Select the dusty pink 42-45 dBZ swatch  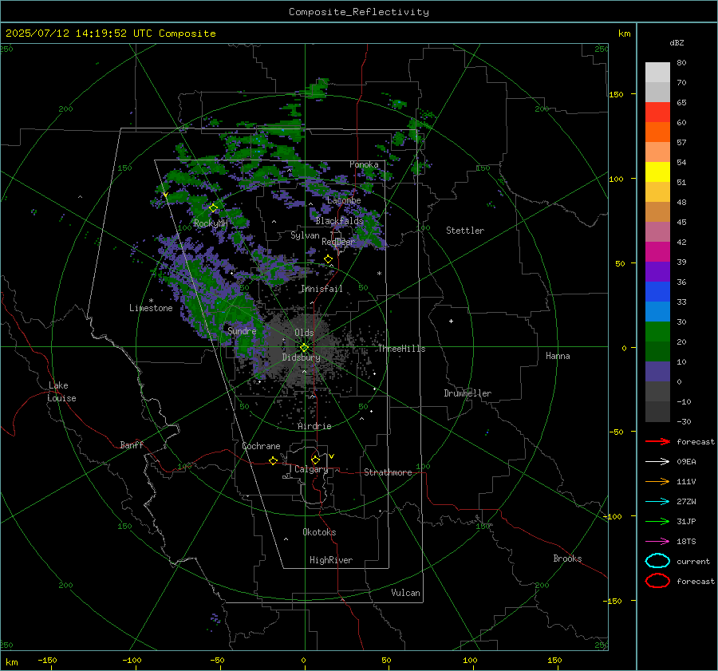(657, 232)
